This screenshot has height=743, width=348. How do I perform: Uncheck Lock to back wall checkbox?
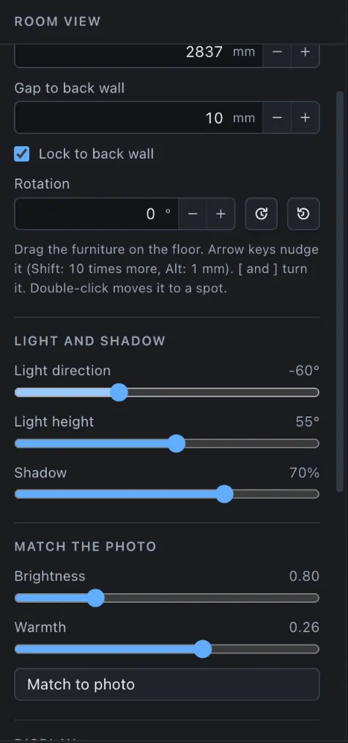pyautogui.click(x=22, y=154)
